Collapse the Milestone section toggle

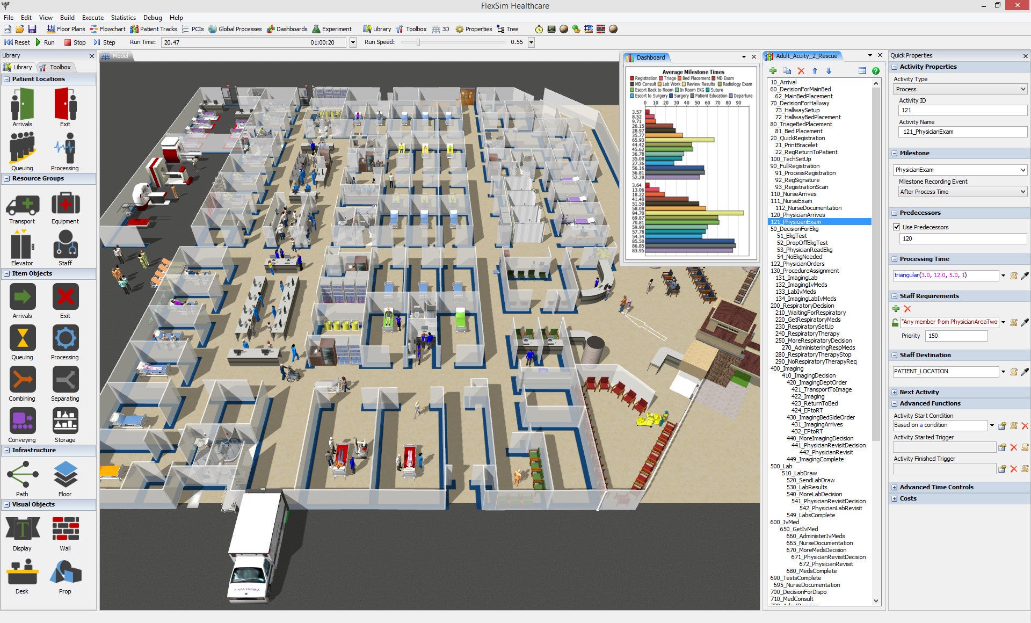(895, 153)
